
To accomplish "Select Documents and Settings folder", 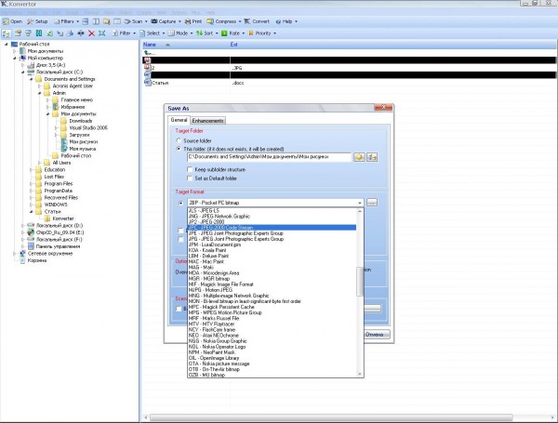I will [70, 79].
